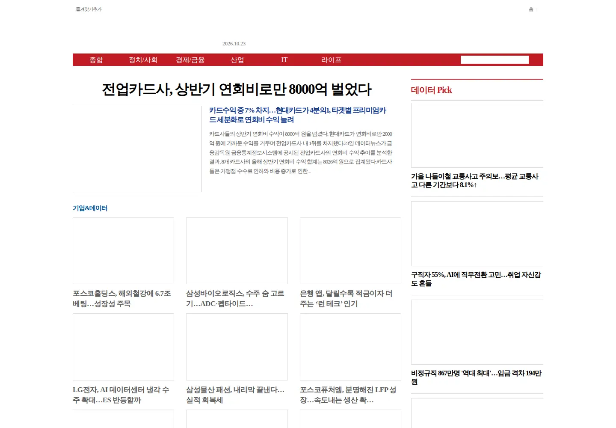Click the sidebar thumbnail above 구직자 55% article
This screenshot has height=428, width=616.
477,234
